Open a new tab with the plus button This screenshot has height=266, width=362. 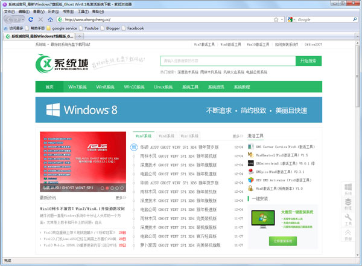point(80,36)
